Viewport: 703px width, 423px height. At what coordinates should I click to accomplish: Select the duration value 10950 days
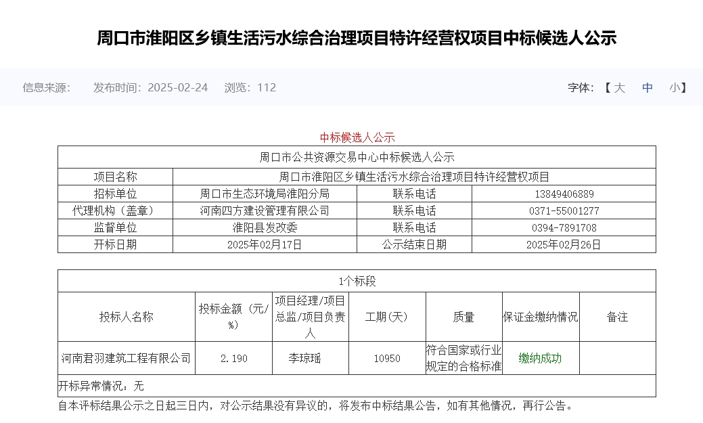point(388,358)
